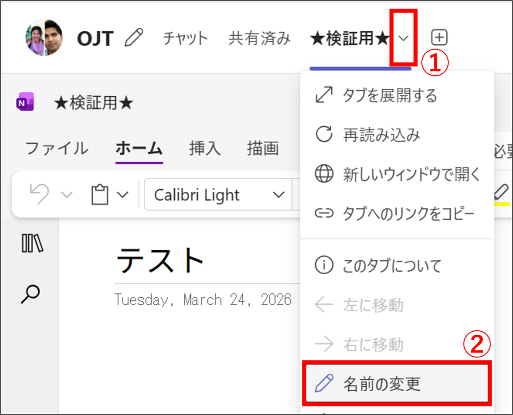Click the pencil icon next to OJT
Viewport: 513px width, 415px height.
tap(134, 38)
